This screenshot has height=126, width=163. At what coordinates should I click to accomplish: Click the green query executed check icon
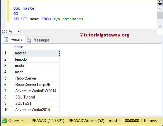coord(4,121)
